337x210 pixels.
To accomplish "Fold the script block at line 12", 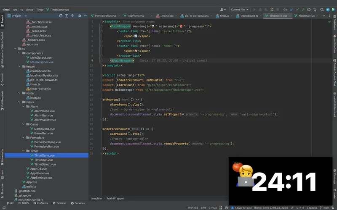I will (x=102, y=75).
